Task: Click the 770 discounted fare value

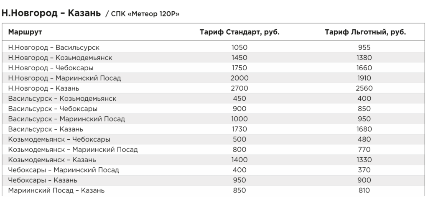Action: click(x=364, y=149)
